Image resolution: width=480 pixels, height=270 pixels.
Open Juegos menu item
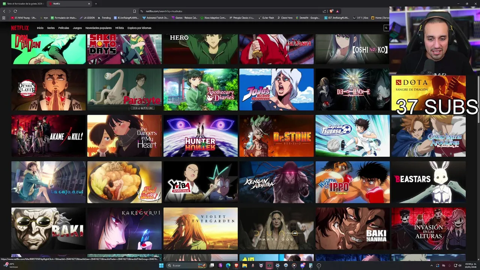click(77, 28)
